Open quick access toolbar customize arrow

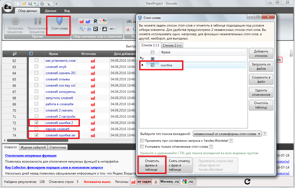[x=56, y=4]
